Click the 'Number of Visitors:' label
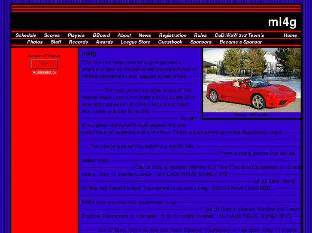 tap(44, 56)
